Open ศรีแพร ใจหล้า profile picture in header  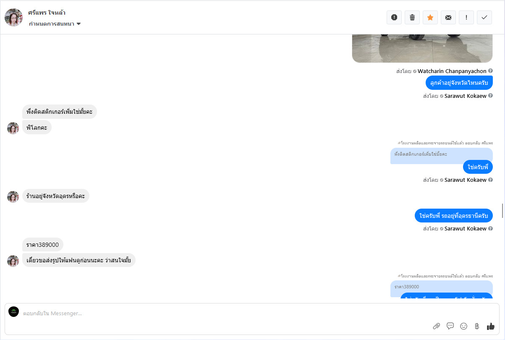[13, 17]
